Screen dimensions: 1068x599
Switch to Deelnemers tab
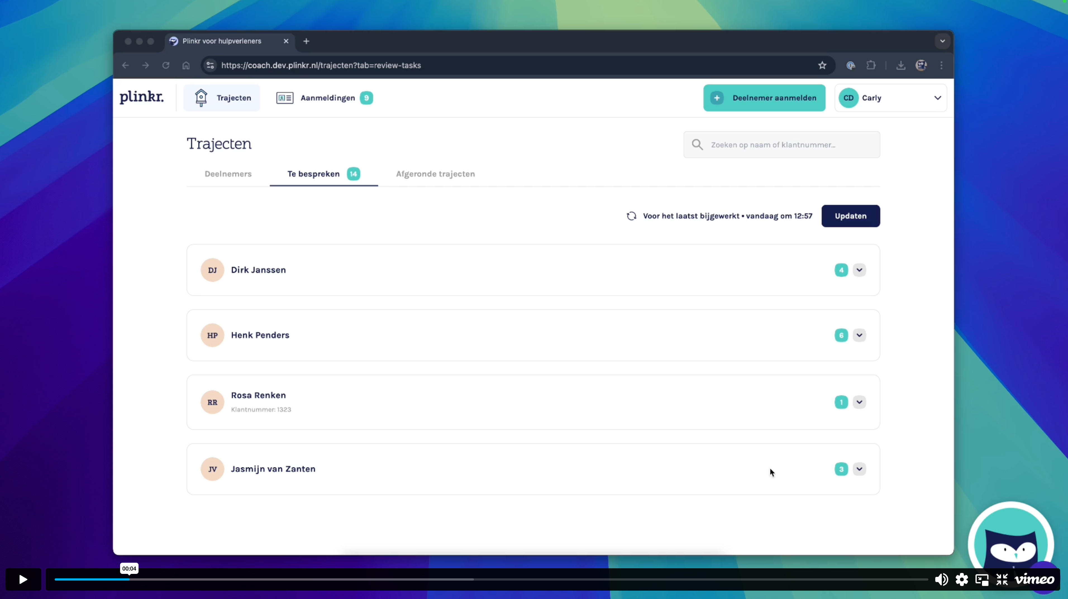pyautogui.click(x=228, y=174)
